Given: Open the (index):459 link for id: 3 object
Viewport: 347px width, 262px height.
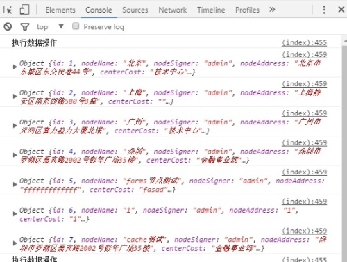Looking at the screenshot, I should click(304, 113).
